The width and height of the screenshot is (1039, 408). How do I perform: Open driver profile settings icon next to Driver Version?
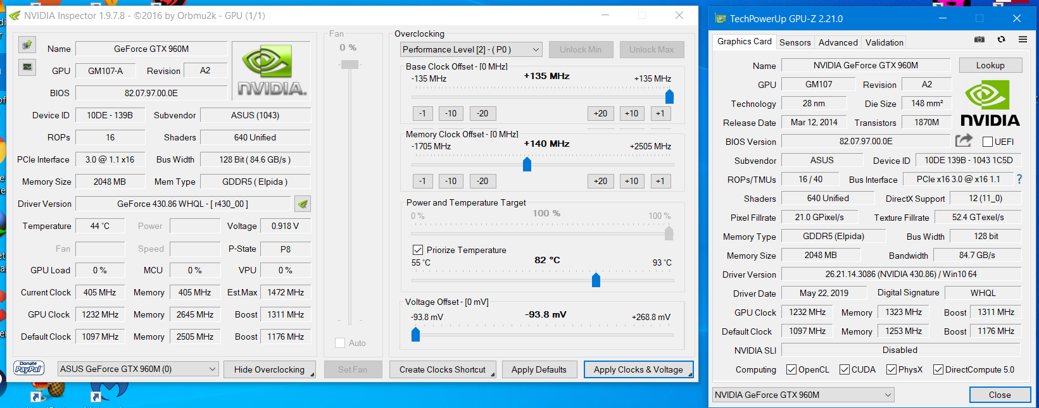coord(303,204)
